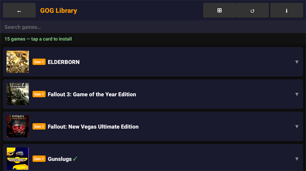Click the ELDERBORN title text
Screen dimensions: 306x171
point(64,62)
